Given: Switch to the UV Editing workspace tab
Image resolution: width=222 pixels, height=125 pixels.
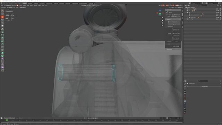Looking at the screenshot, I should [42, 3].
